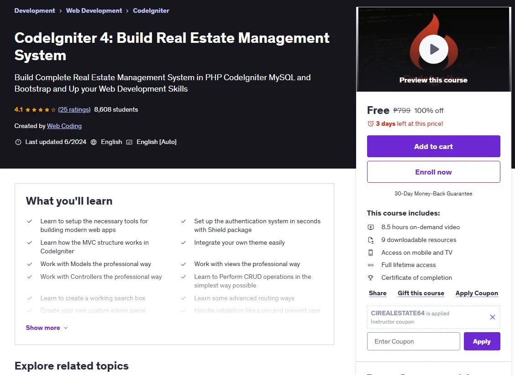Click the checkmark beside Shield package item

point(183,221)
